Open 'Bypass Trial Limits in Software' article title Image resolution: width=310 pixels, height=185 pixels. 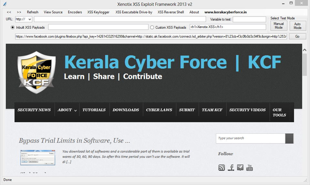(x=75, y=141)
